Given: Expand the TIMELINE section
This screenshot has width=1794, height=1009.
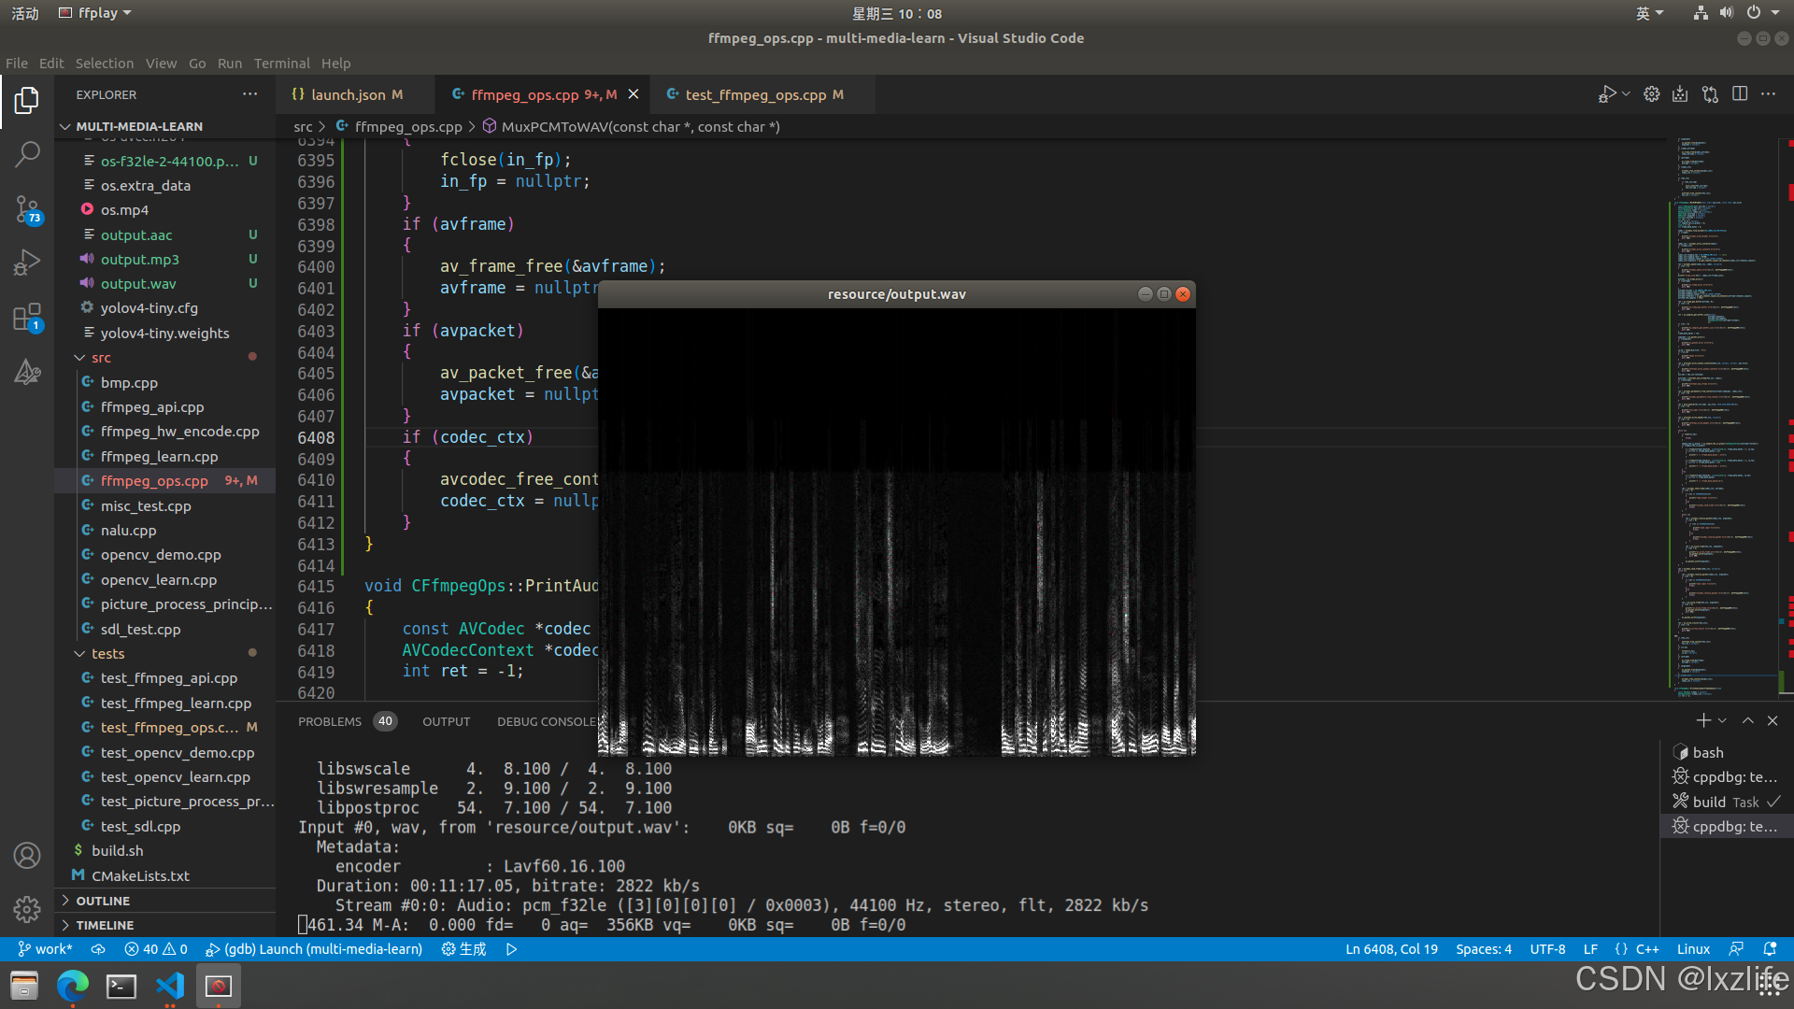Looking at the screenshot, I should click(x=105, y=925).
